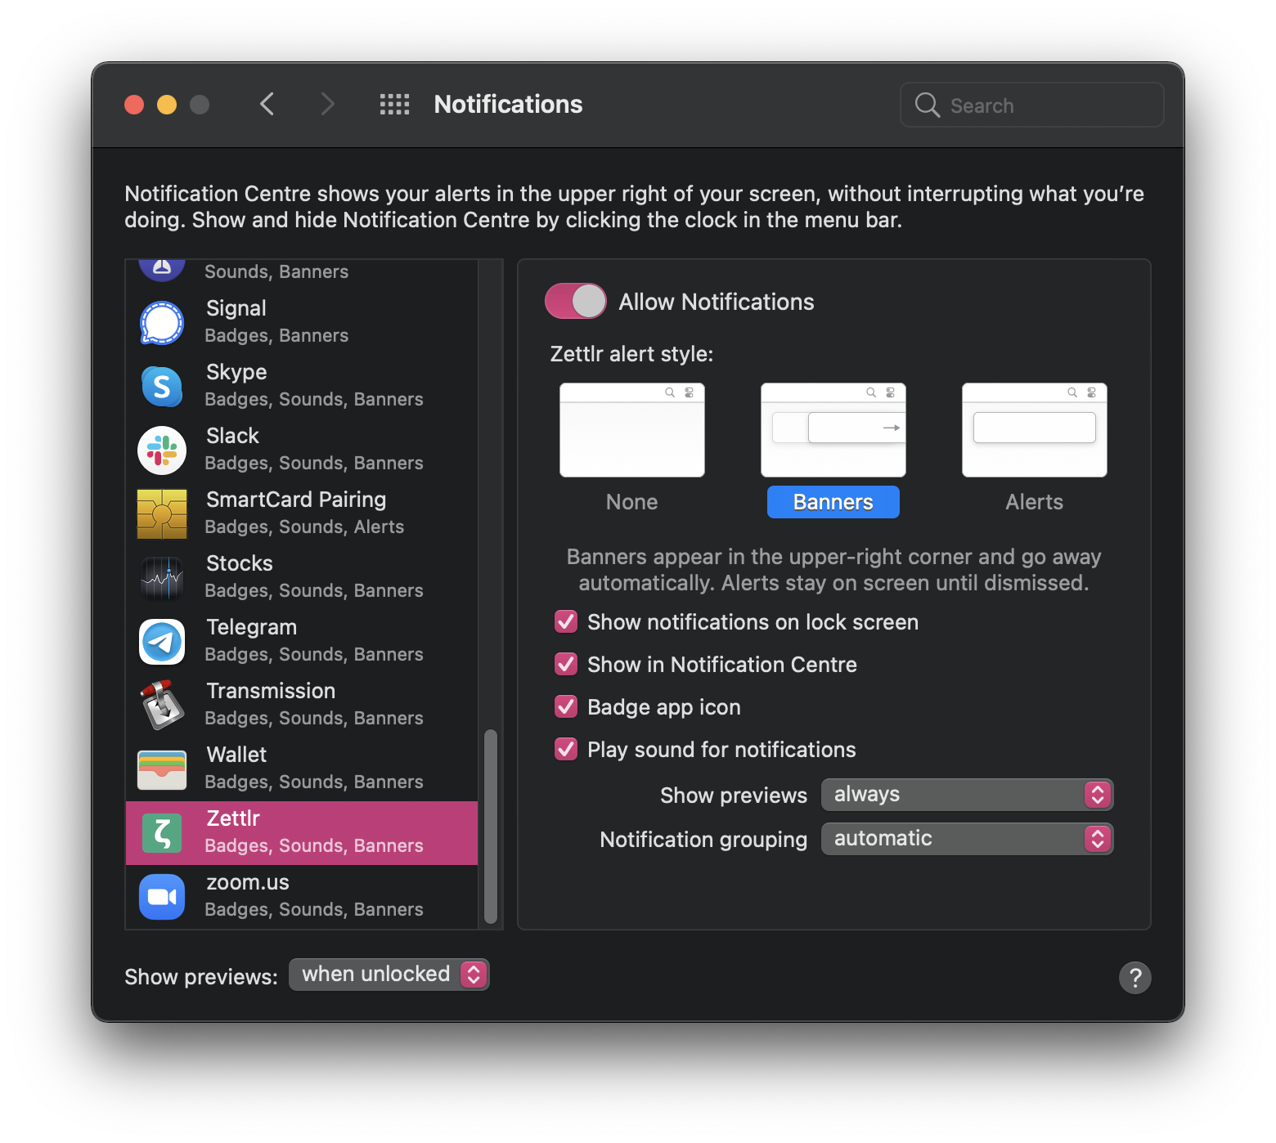The height and width of the screenshot is (1143, 1276).
Task: Select the Alerts alert style thumbnail
Action: tap(1034, 430)
